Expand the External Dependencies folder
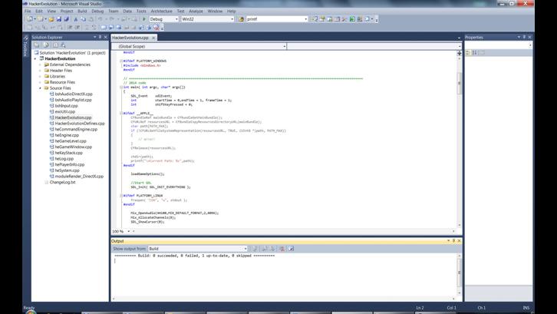 tap(40, 64)
